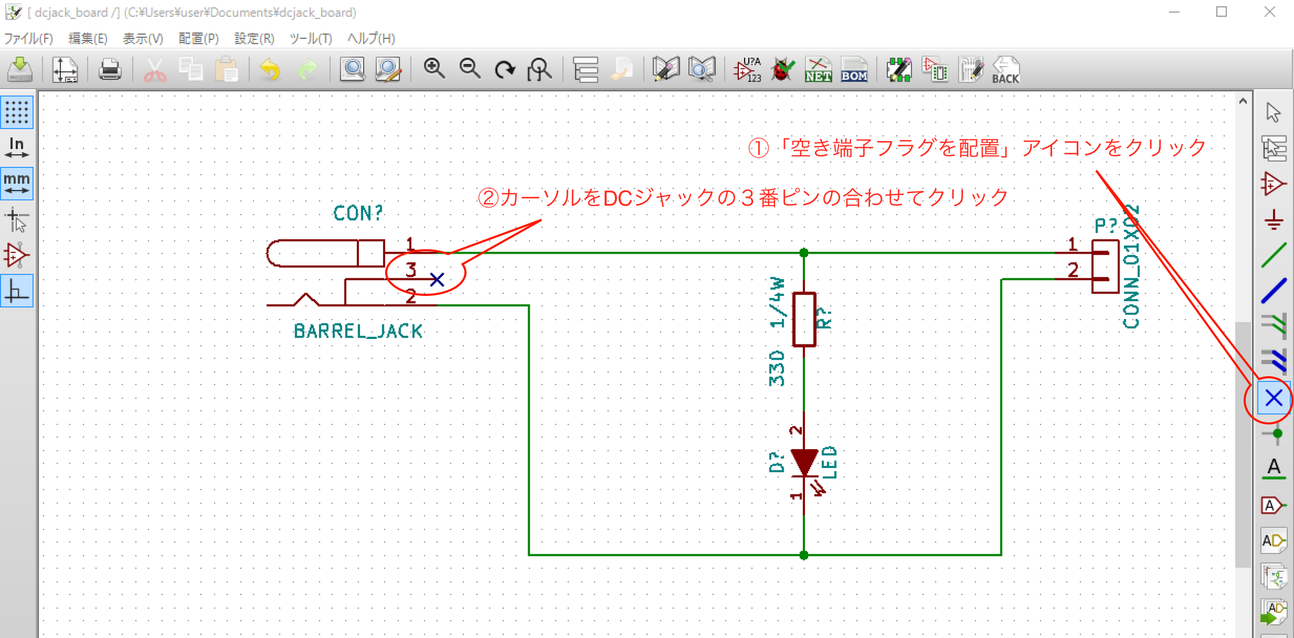Redo the last undone action

[x=307, y=69]
